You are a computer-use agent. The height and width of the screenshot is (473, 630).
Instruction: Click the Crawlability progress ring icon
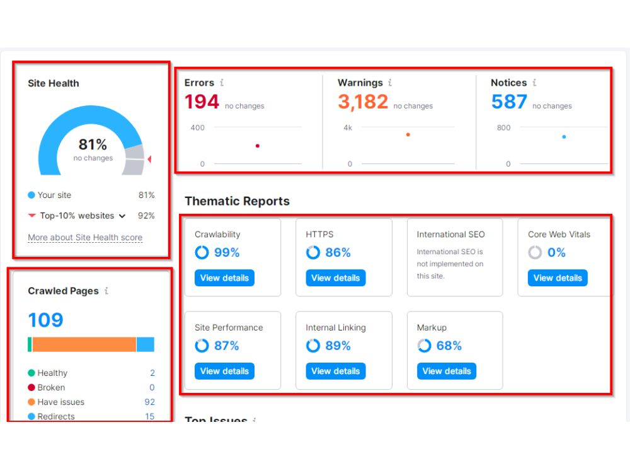click(202, 253)
